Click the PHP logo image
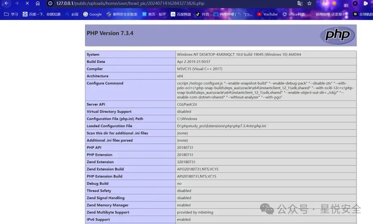 point(337,35)
